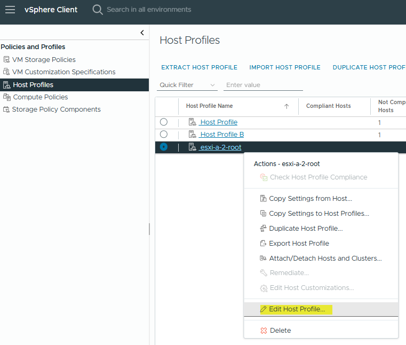The width and height of the screenshot is (406, 345).
Task: Open Storage Policy Components in sidebar
Action: (56, 109)
